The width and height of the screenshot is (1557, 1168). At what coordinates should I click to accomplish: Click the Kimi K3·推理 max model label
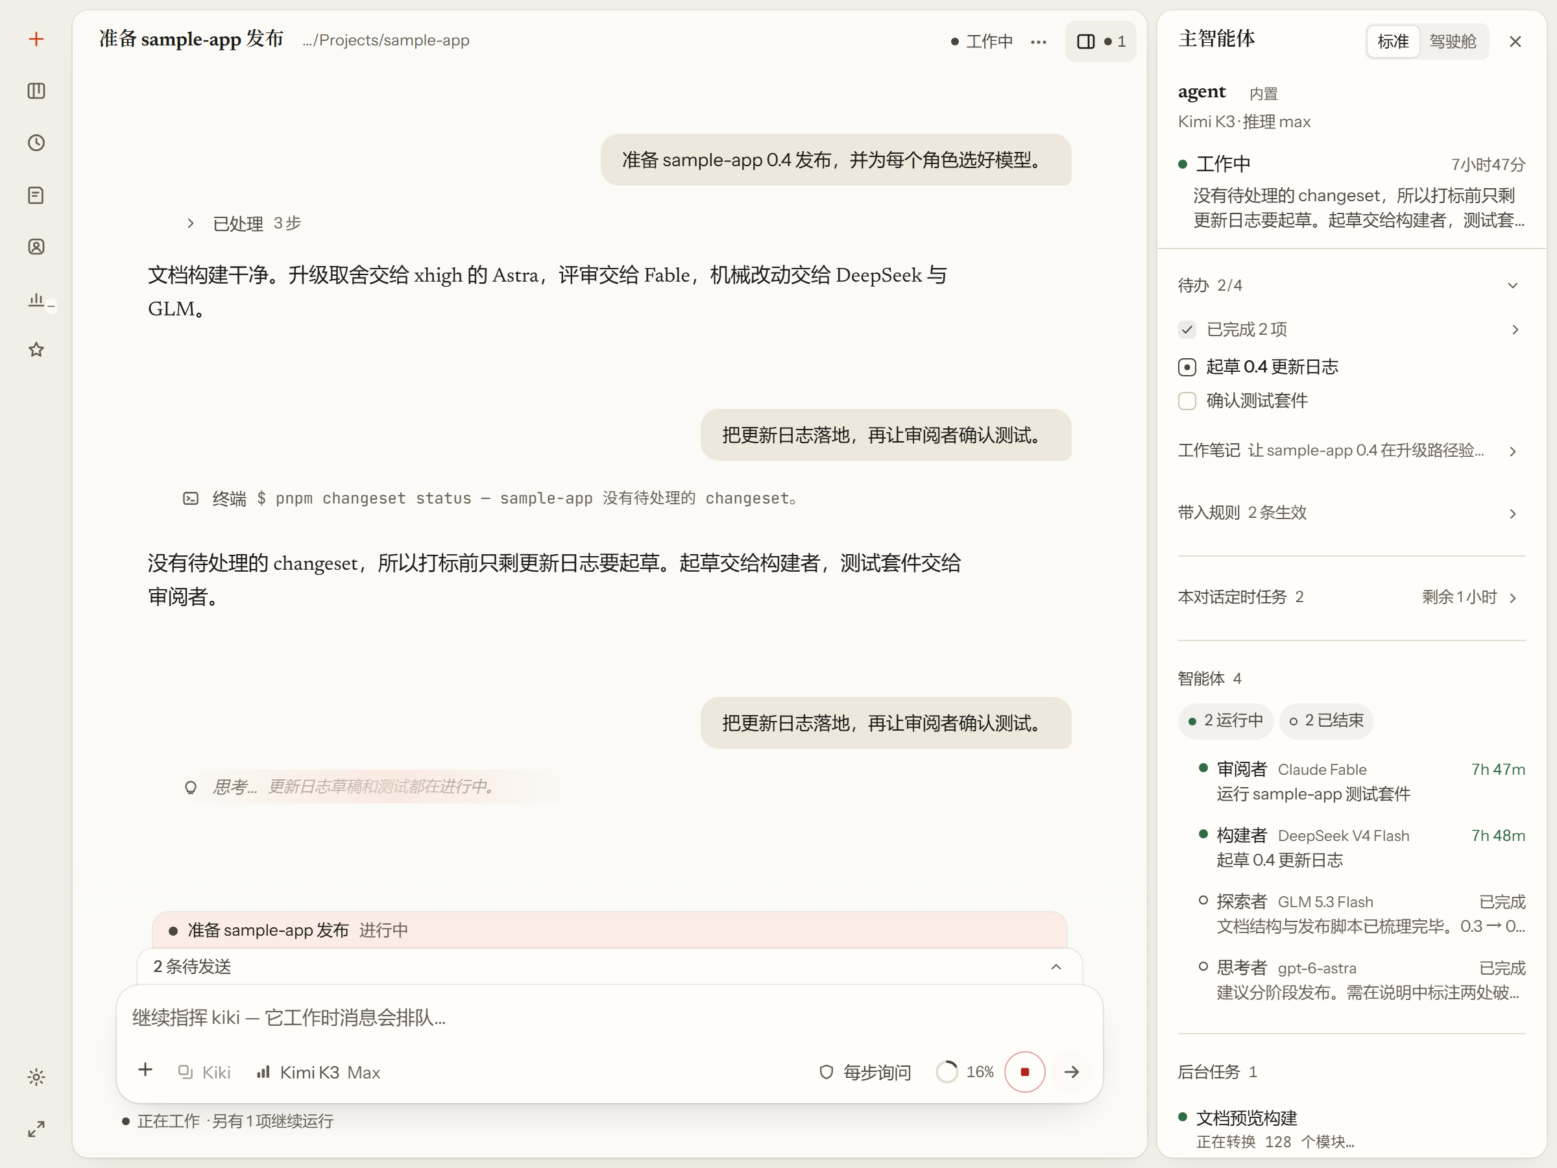pos(1244,122)
